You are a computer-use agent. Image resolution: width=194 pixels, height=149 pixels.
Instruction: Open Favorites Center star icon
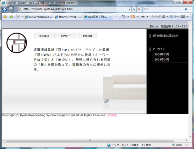[x=5, y=16]
